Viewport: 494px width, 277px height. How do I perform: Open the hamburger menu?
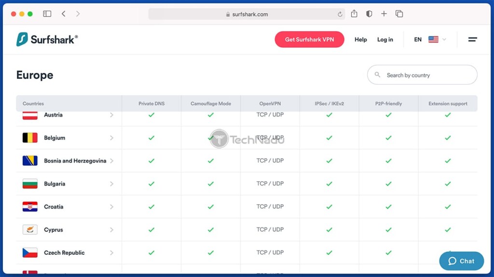tap(473, 39)
